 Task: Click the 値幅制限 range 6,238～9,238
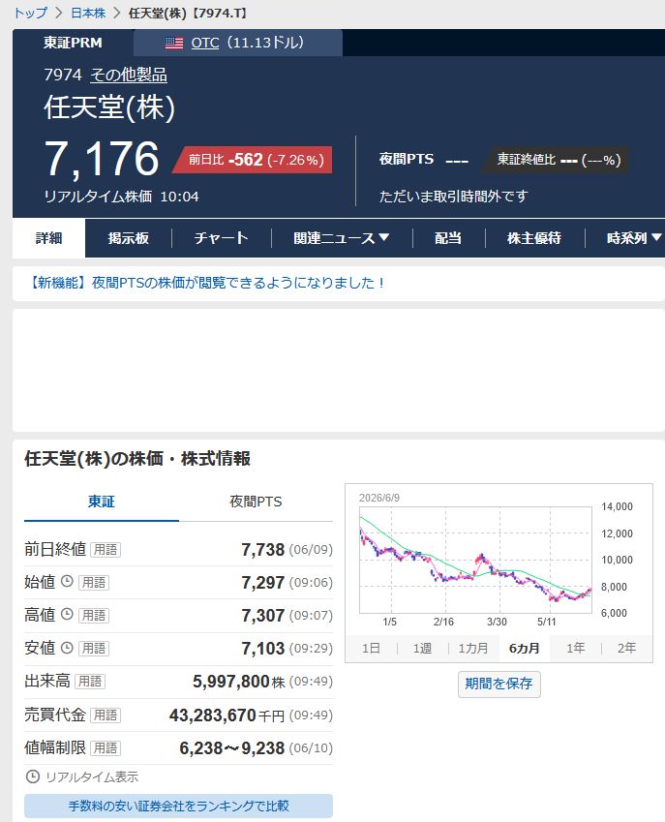click(231, 748)
